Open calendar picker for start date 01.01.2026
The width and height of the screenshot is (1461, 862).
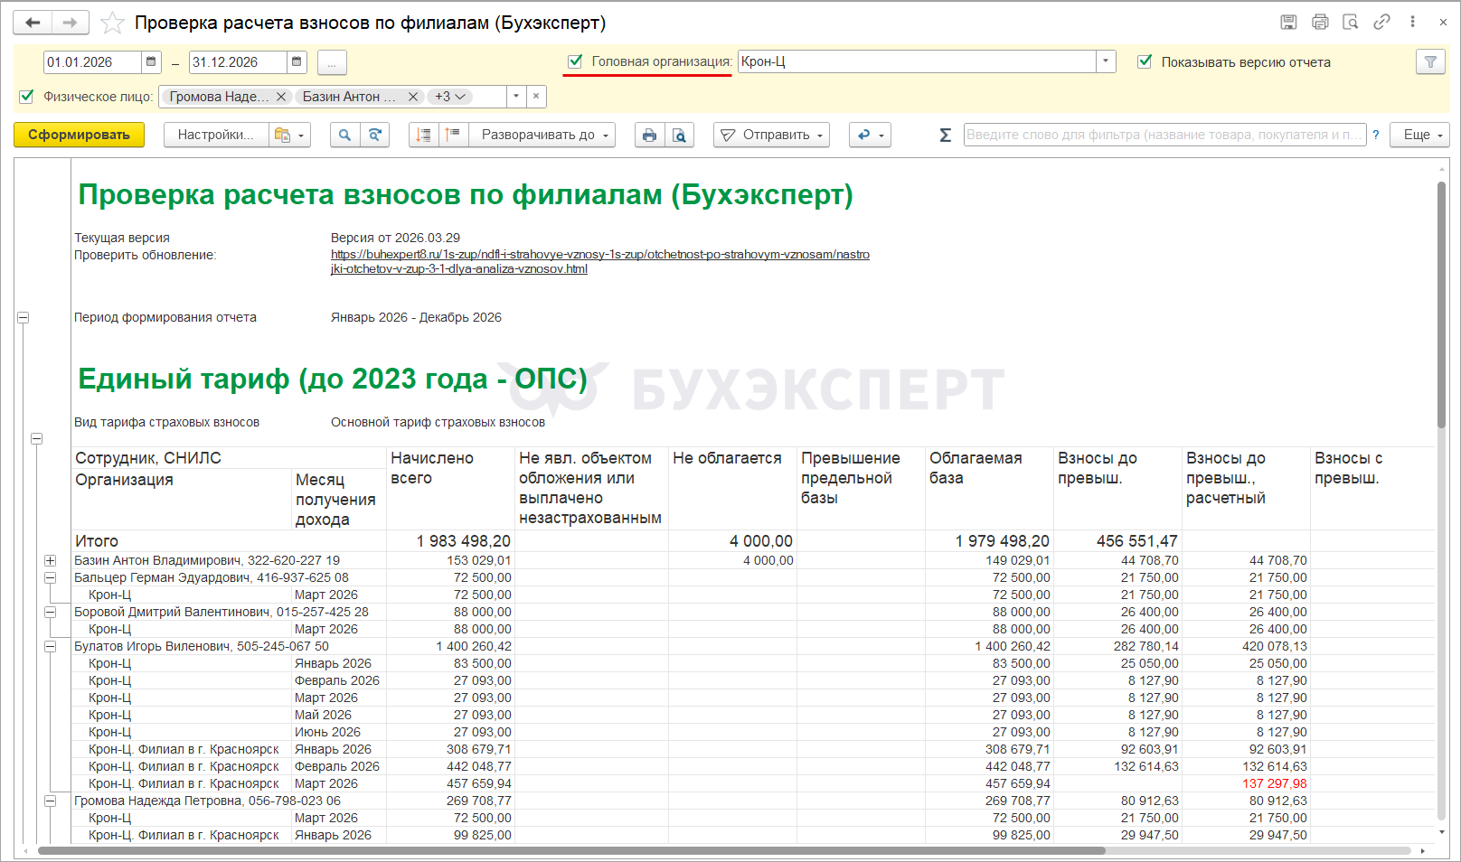[x=151, y=61]
